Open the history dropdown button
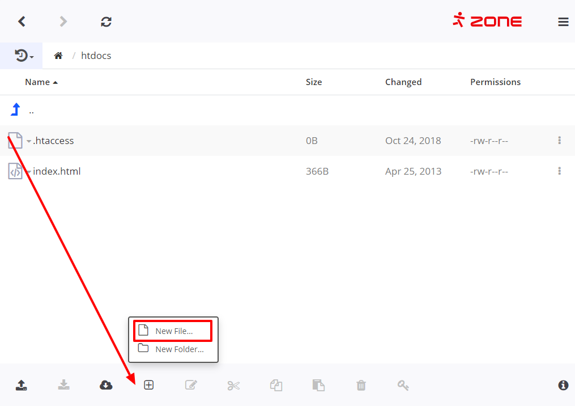The height and width of the screenshot is (406, 575). click(24, 56)
